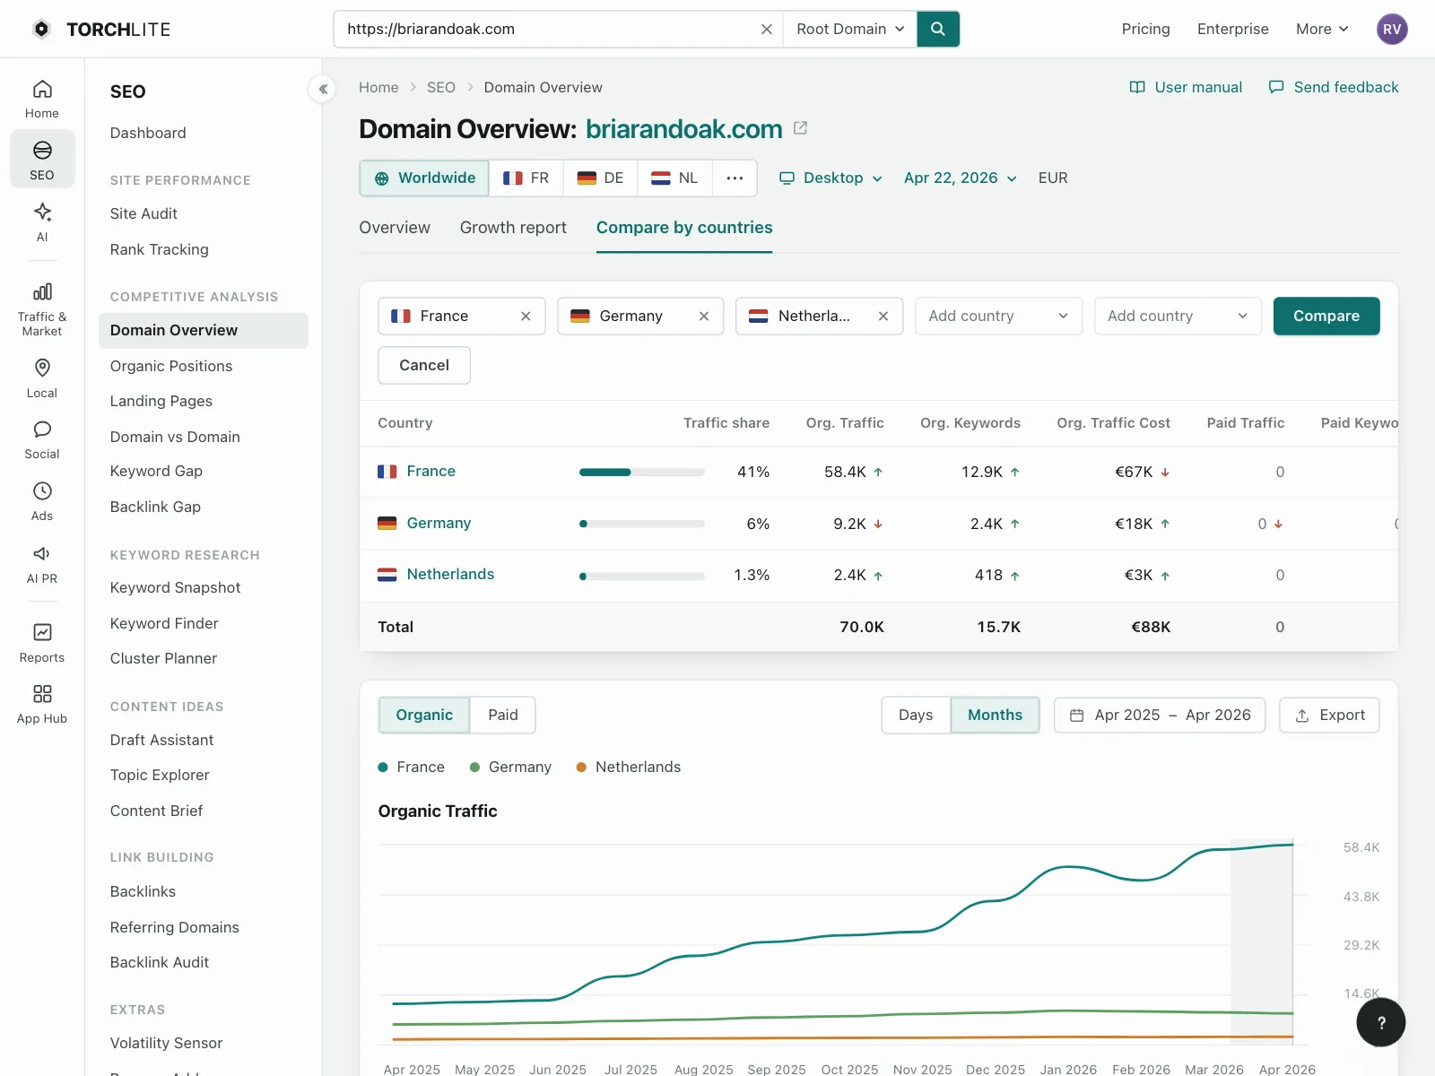Switch to the Overview tab
1435x1076 pixels.
395,228
